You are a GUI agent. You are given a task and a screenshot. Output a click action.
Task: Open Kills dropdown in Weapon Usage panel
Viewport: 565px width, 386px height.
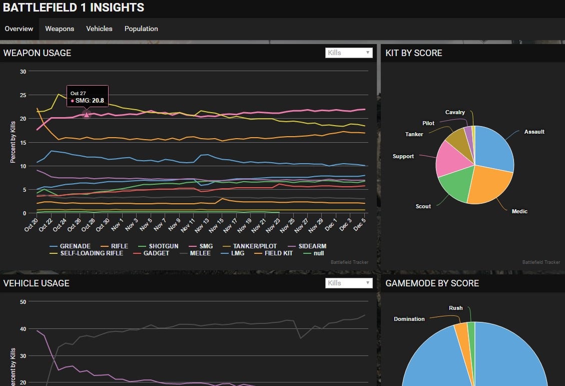[348, 53]
